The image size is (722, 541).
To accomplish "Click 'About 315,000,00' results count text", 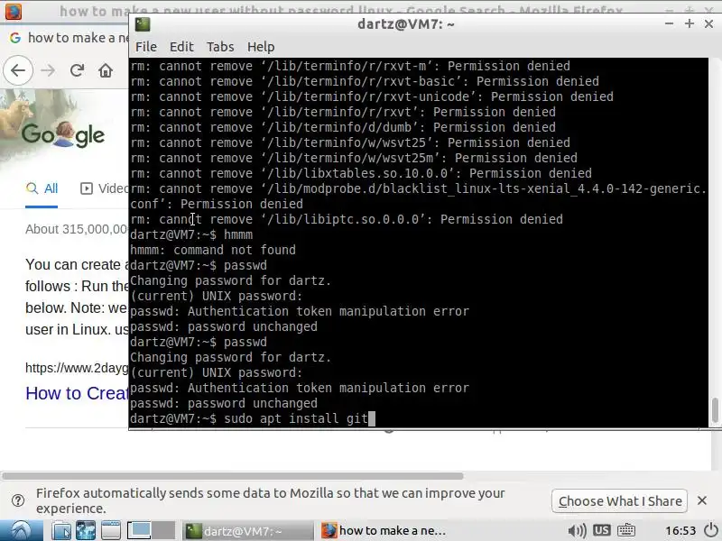I will (x=77, y=229).
